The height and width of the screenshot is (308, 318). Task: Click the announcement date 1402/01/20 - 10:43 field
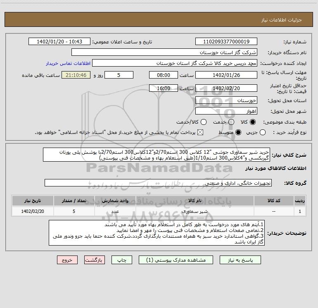click(x=59, y=42)
